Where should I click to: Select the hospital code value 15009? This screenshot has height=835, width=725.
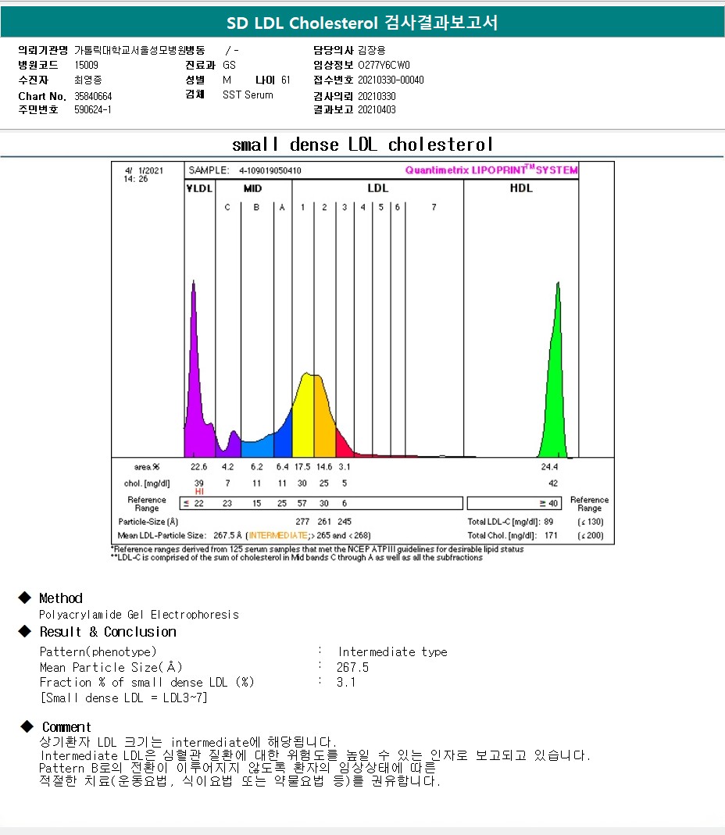click(86, 65)
